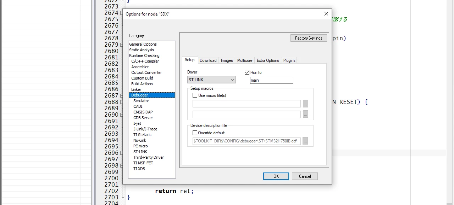Select TI MSP-FET category
Image resolution: width=454 pixels, height=205 pixels.
143,163
